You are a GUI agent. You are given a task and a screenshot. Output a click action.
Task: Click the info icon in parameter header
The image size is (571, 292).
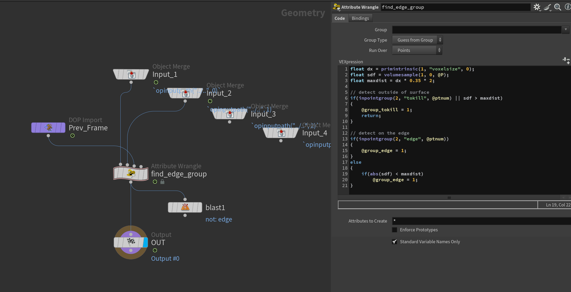click(x=568, y=7)
